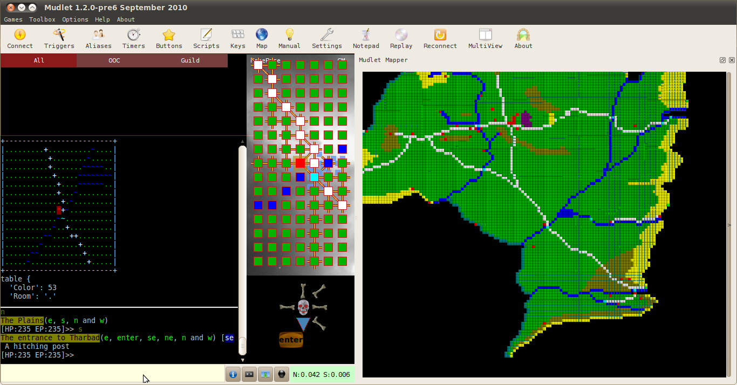
Task: Click the "A hitching post" line
Action: 37,346
